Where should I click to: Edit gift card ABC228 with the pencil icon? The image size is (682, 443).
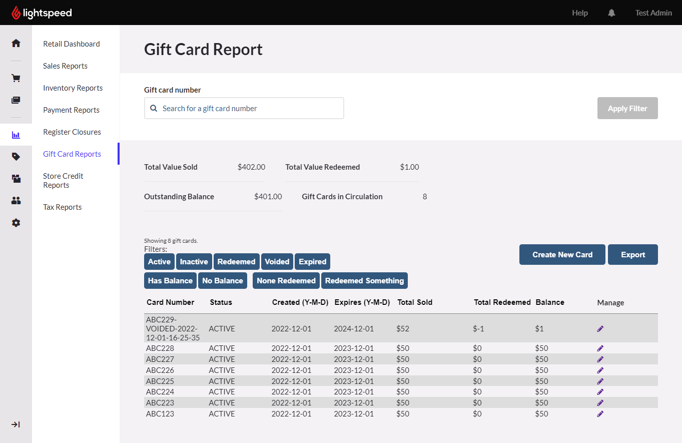click(x=600, y=348)
